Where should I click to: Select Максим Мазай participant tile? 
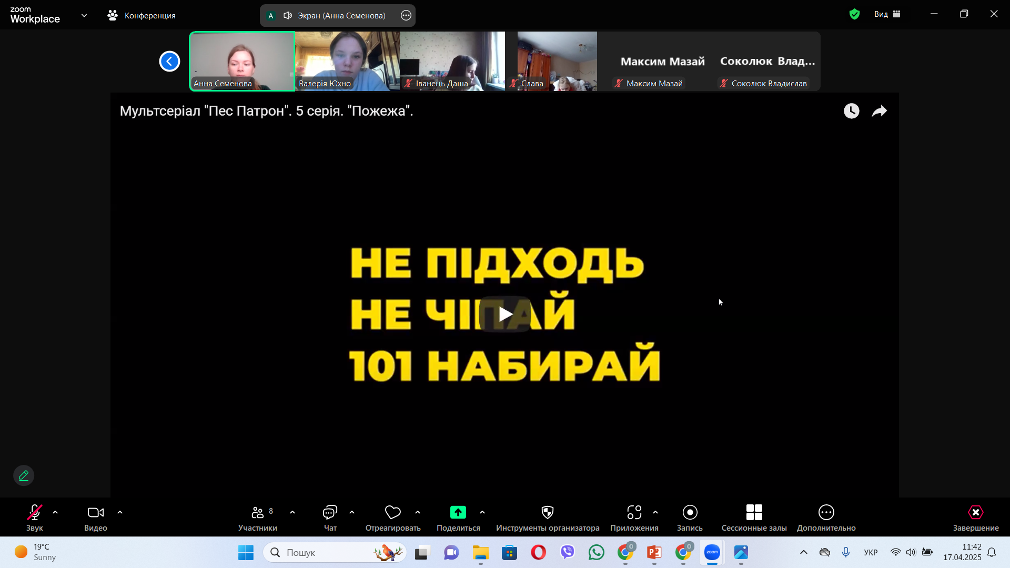coord(663,61)
